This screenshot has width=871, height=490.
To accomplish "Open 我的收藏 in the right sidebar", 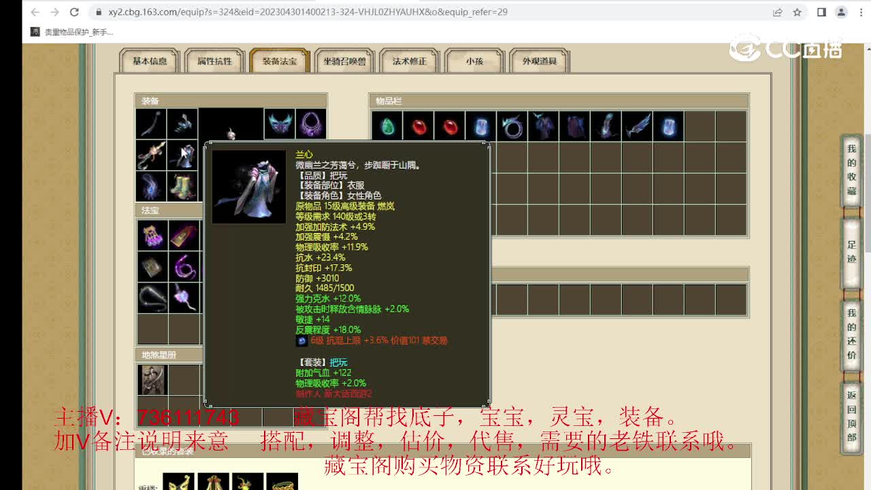I will (851, 170).
